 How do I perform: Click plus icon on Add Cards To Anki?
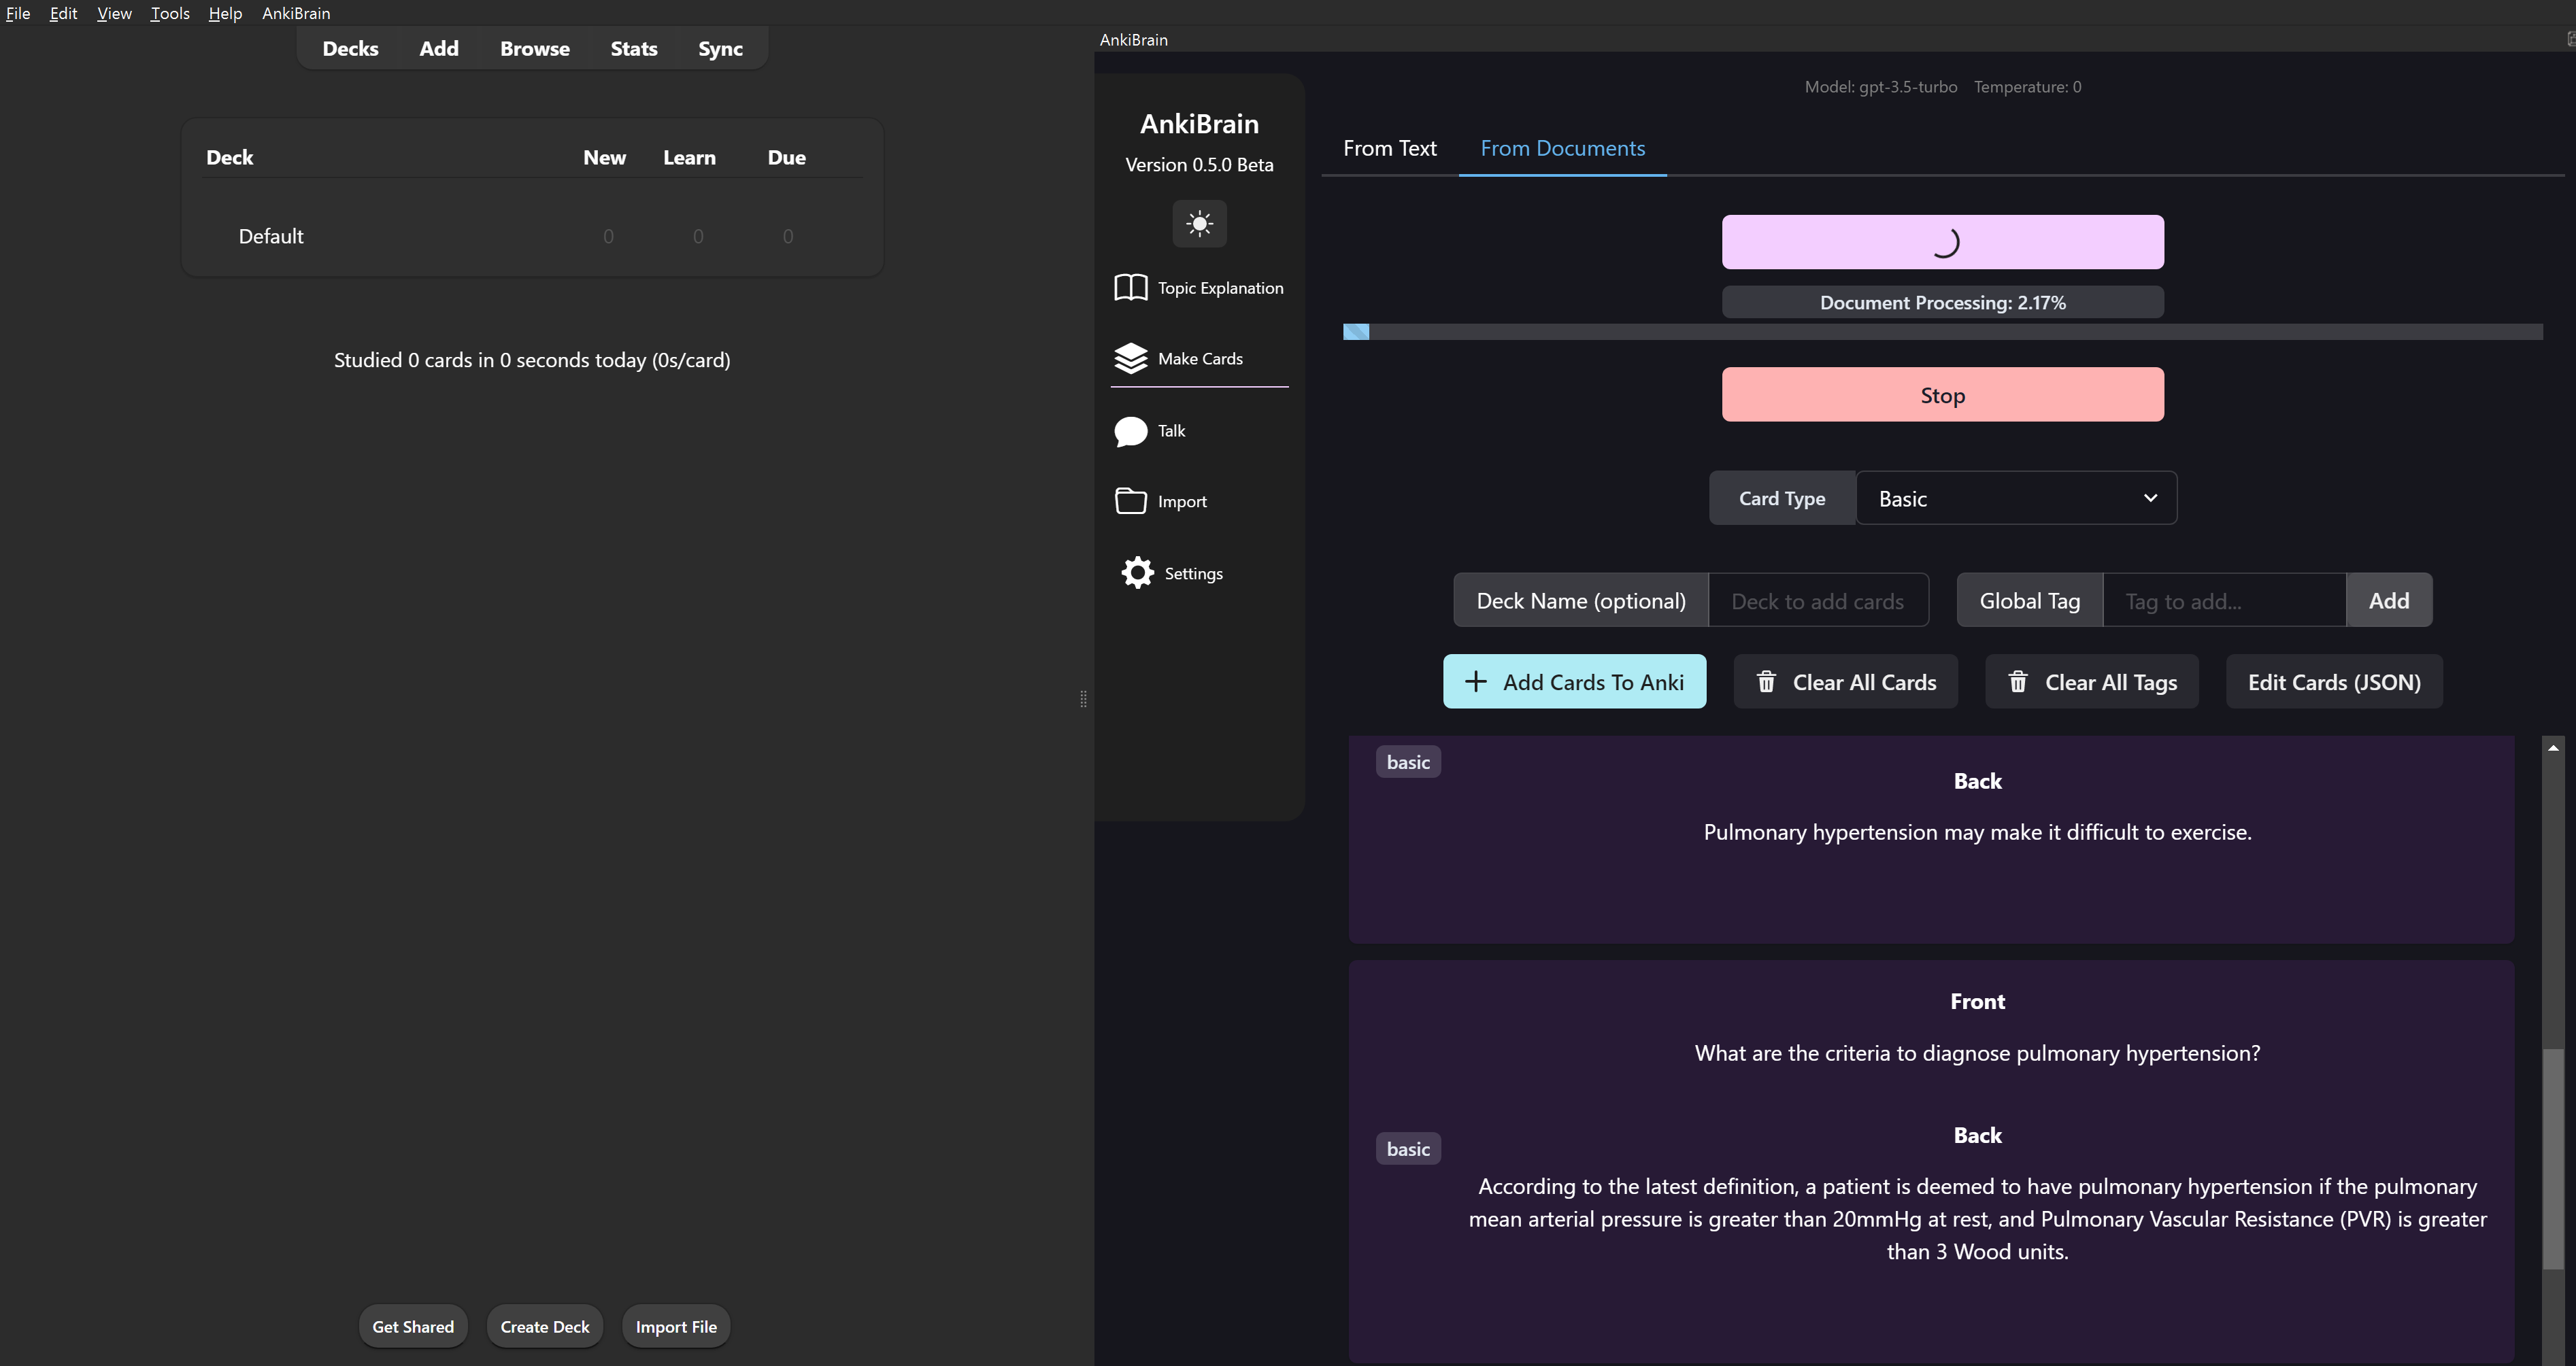pyautogui.click(x=1475, y=681)
